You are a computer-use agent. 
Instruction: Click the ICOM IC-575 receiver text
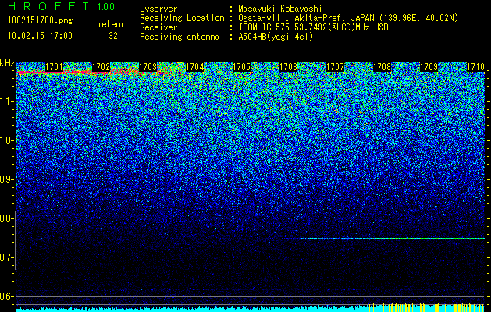tap(313, 27)
